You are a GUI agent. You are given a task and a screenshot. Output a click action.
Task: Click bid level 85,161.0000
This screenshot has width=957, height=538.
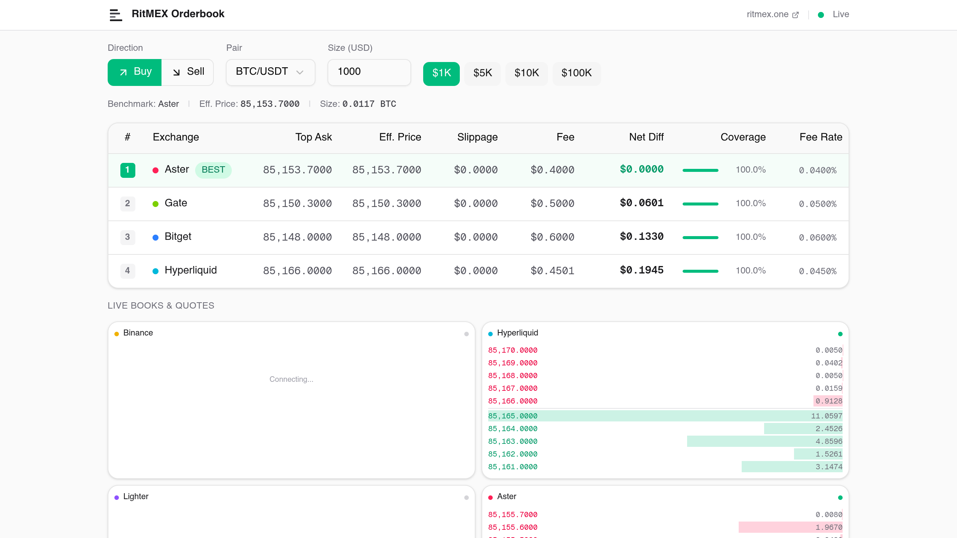pos(513,467)
